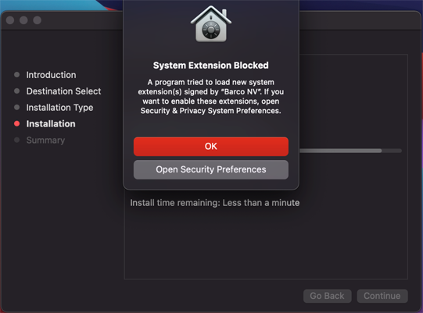423x313 pixels.
Task: Click the System Extension Blocked heading
Action: 210,66
